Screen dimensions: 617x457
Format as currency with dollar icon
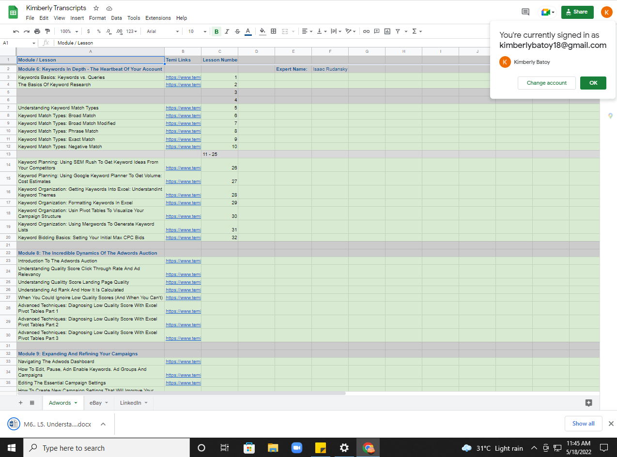tap(88, 31)
